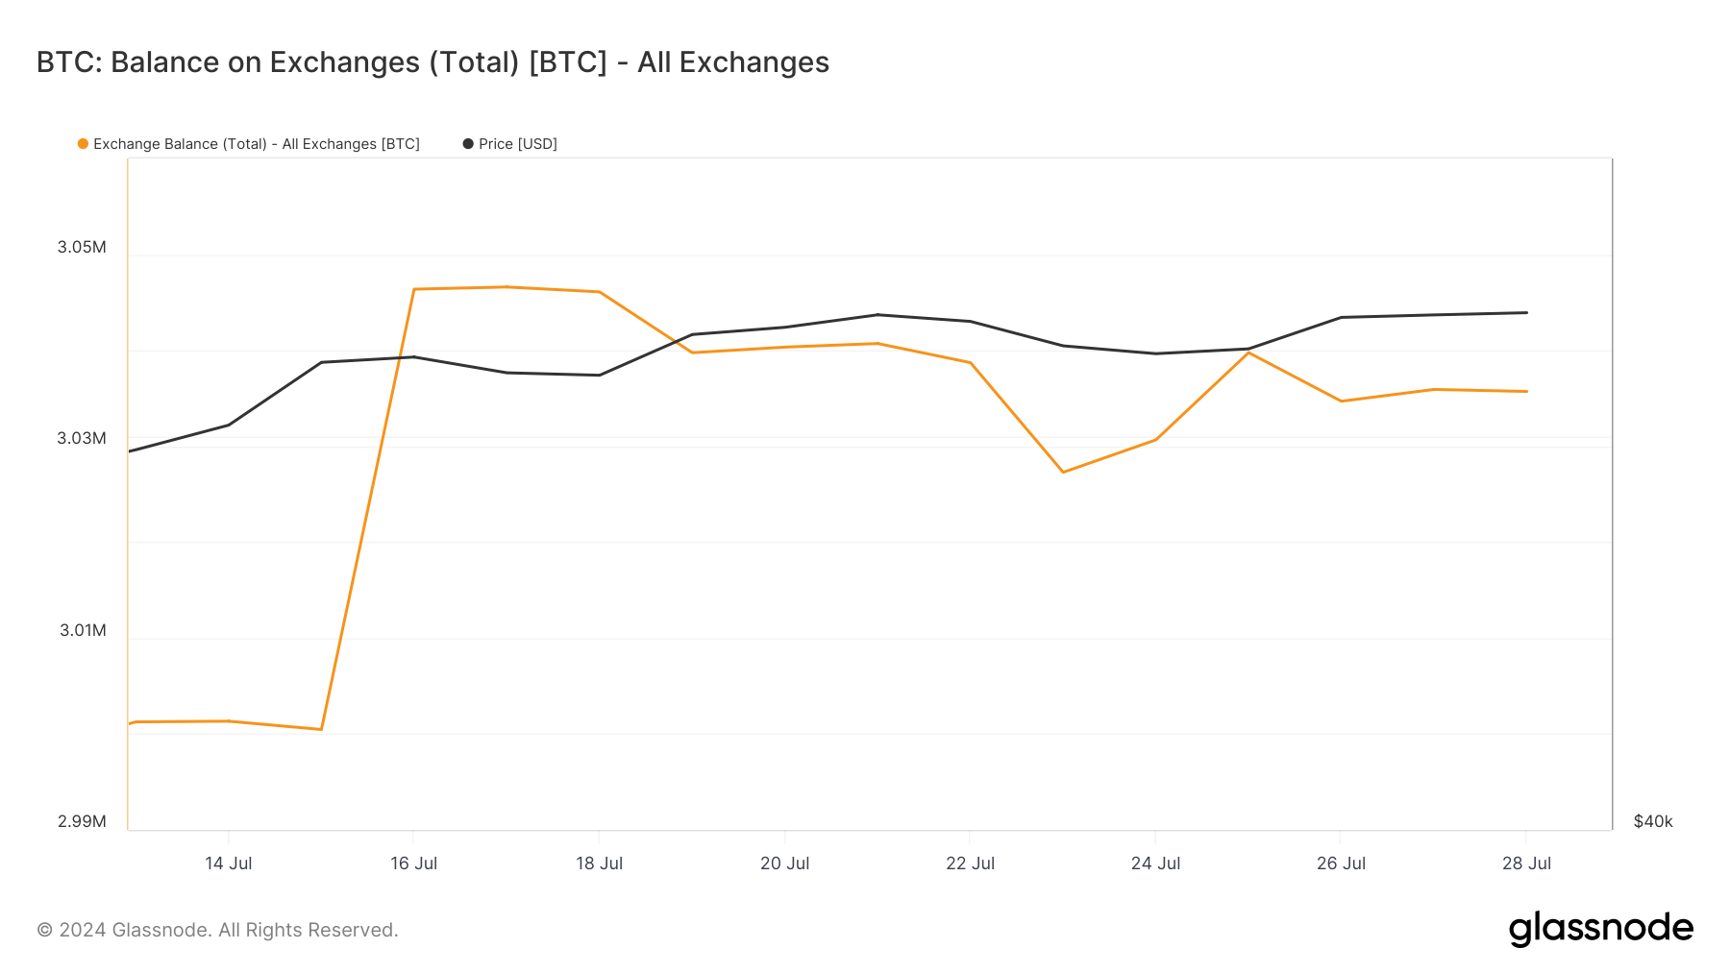Viewport: 1730px width, 973px height.
Task: Select the 24 Jul x-axis label
Action: [1155, 864]
